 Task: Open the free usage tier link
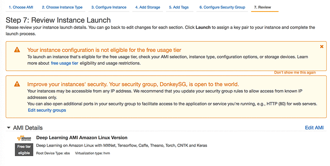[x=64, y=63]
